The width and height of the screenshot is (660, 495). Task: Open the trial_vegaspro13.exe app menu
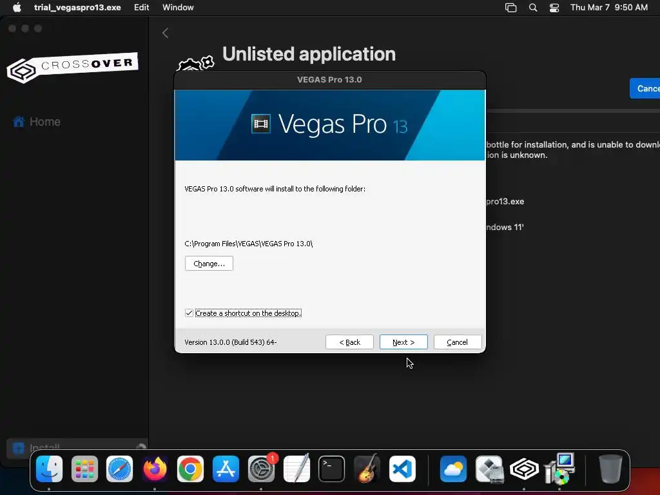tap(77, 8)
